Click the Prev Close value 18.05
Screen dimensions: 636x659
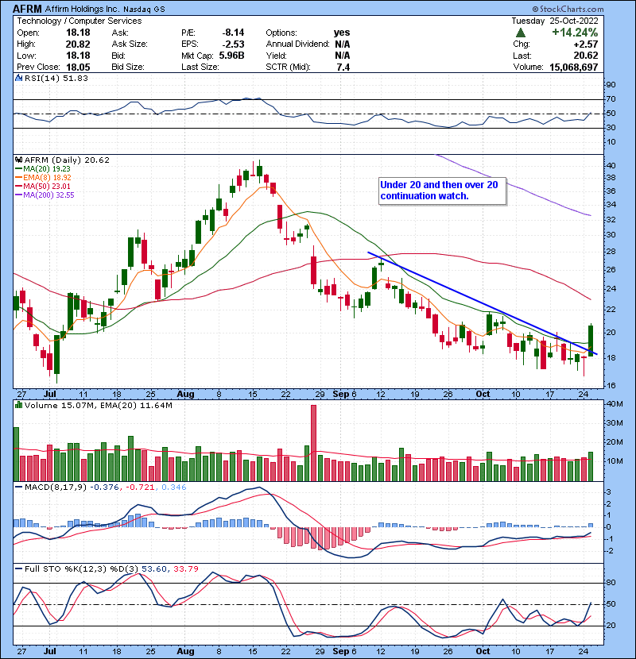pos(78,67)
